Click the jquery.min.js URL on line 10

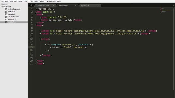pos(97,34)
